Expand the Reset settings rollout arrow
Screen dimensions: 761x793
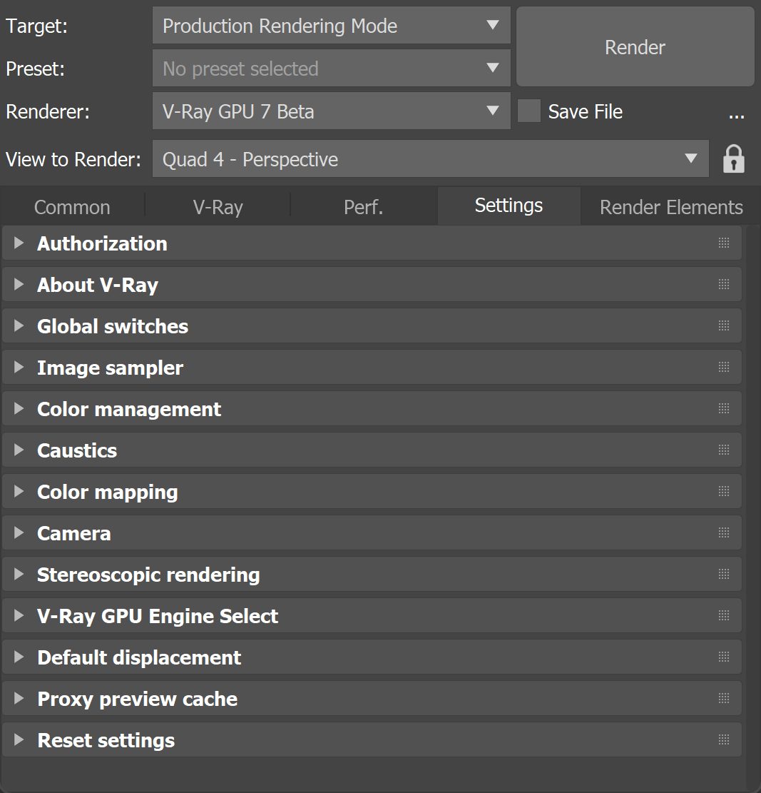[19, 740]
